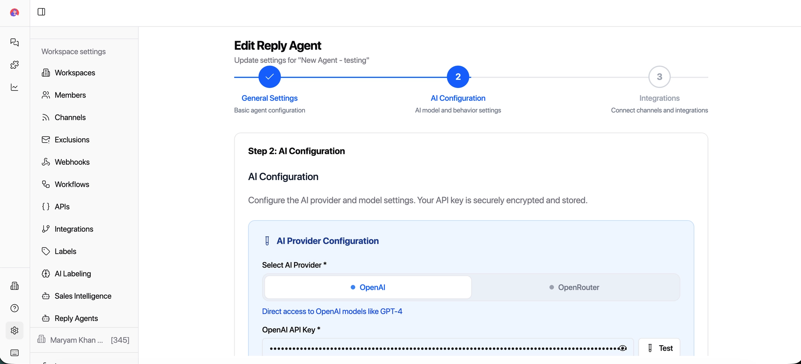The image size is (801, 364).
Task: Open the Conversations chat panel icon
Action: [x=14, y=42]
